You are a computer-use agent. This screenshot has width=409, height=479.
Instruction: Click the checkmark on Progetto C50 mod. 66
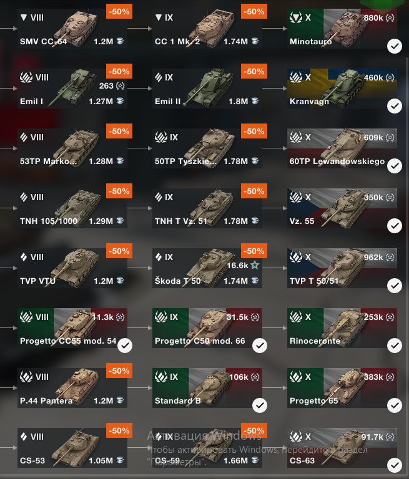coord(260,346)
